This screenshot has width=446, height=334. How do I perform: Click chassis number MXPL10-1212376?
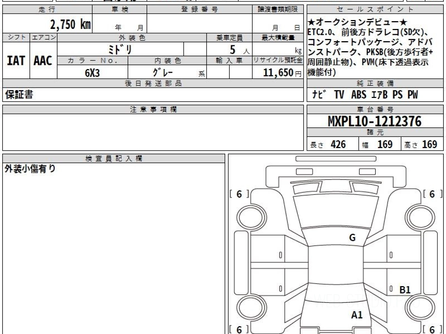[x=375, y=121]
